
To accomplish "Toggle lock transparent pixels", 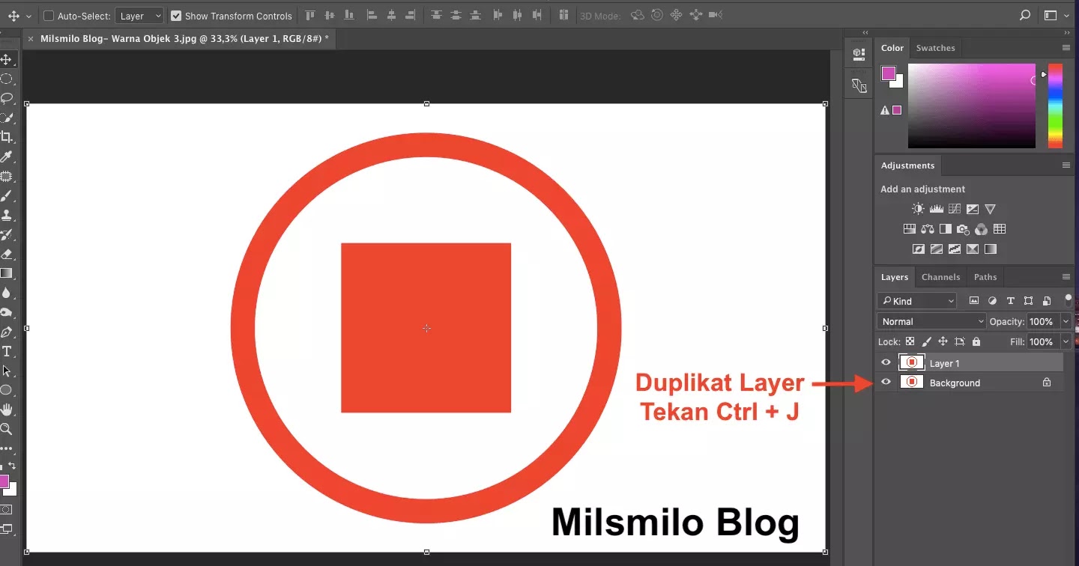I will 910,341.
